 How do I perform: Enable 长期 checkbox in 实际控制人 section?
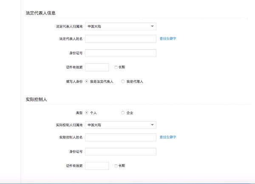(x=116, y=166)
